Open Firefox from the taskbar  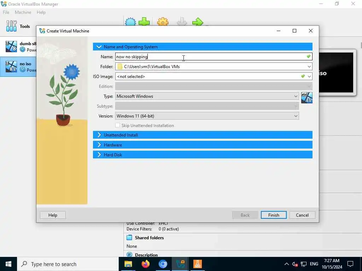coord(145,264)
